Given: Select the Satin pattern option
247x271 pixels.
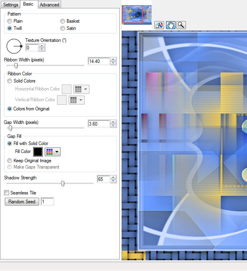Looking at the screenshot, I should (63, 28).
